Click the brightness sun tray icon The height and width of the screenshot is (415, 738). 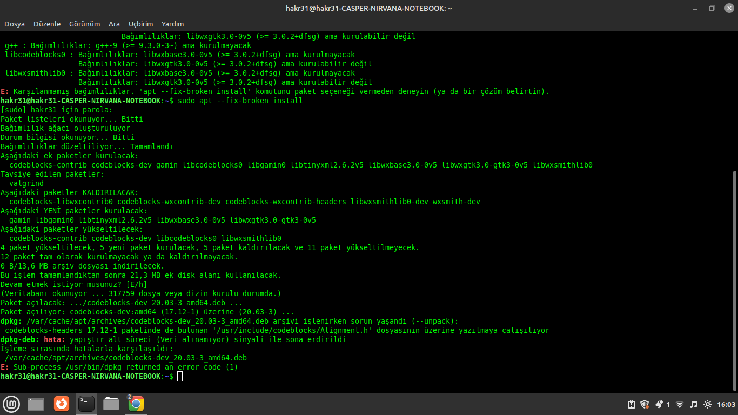708,404
